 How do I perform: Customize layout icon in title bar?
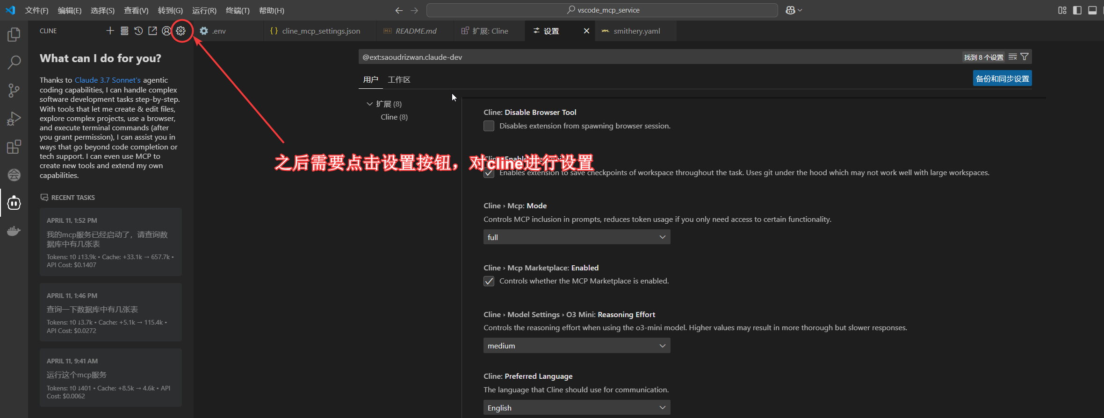[1062, 10]
